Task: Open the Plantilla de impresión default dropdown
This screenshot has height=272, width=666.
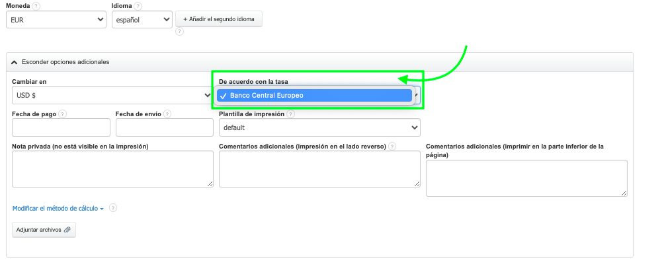Action: [319, 127]
